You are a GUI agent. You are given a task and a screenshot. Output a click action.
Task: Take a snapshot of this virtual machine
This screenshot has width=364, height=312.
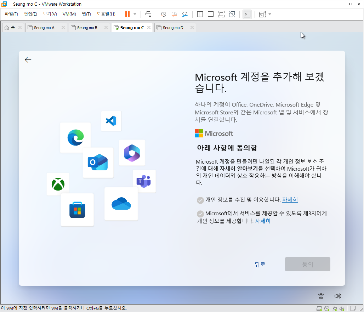(x=164, y=15)
